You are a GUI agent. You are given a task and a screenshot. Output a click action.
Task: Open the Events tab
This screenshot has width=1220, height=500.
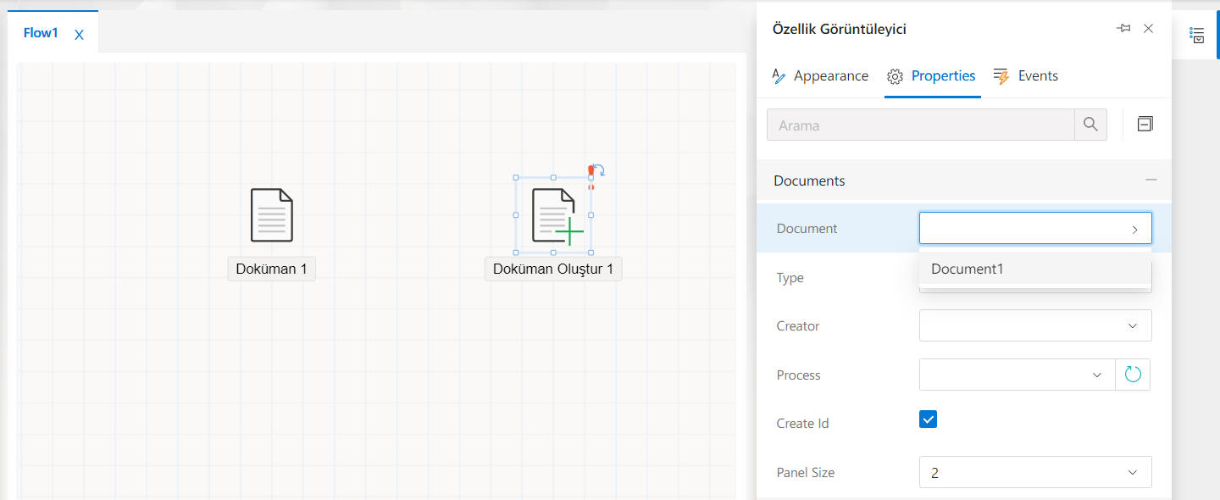(x=1026, y=76)
